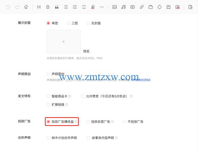
Task: Click help icon beside 投放广告赚收益
Action: click(76, 122)
